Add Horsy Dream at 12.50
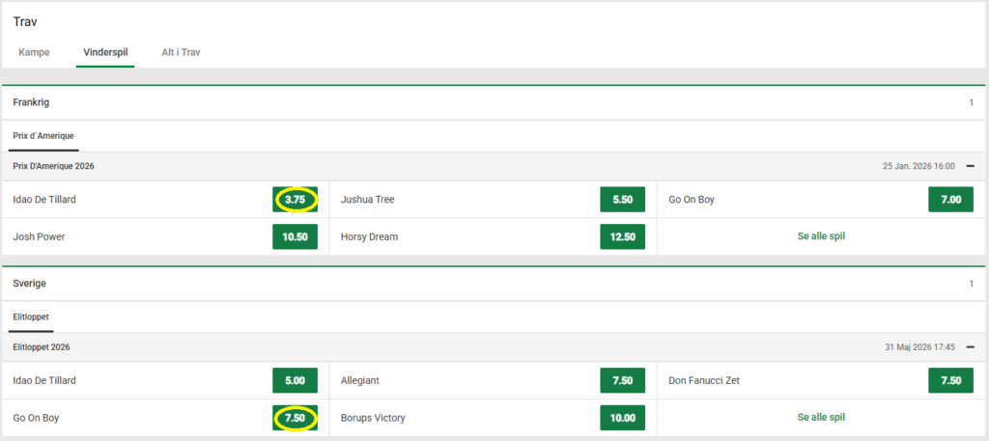989x441 pixels. coord(622,236)
